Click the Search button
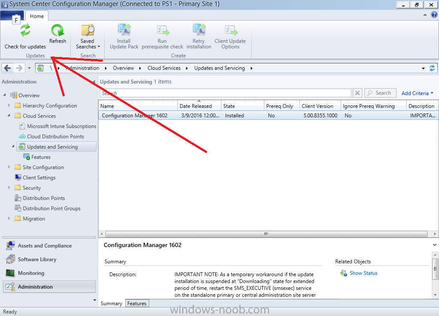439x316 pixels. [x=380, y=93]
